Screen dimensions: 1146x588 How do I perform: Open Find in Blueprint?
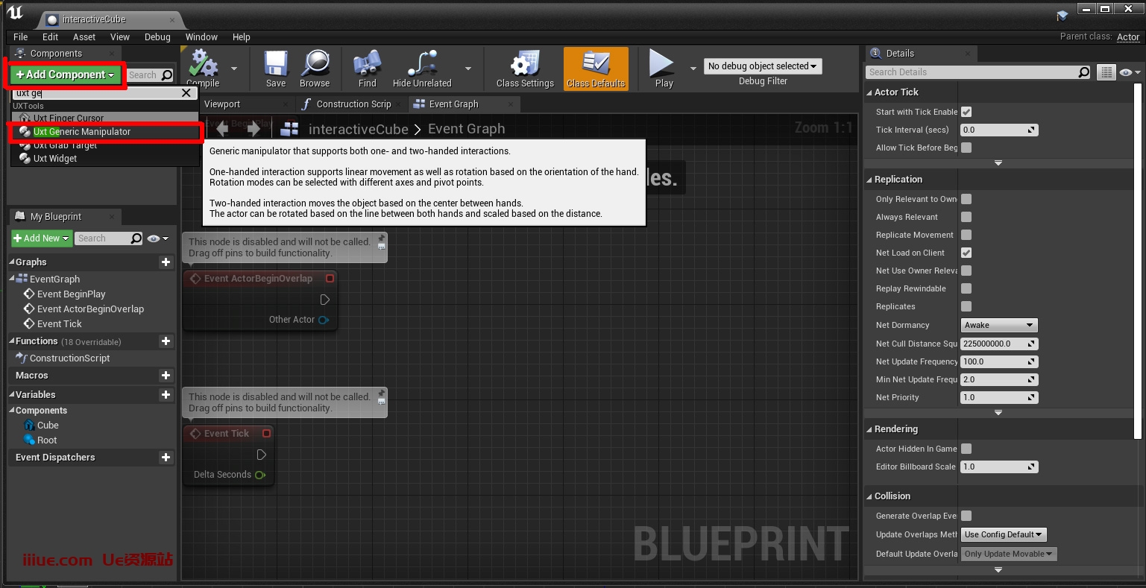click(x=367, y=65)
